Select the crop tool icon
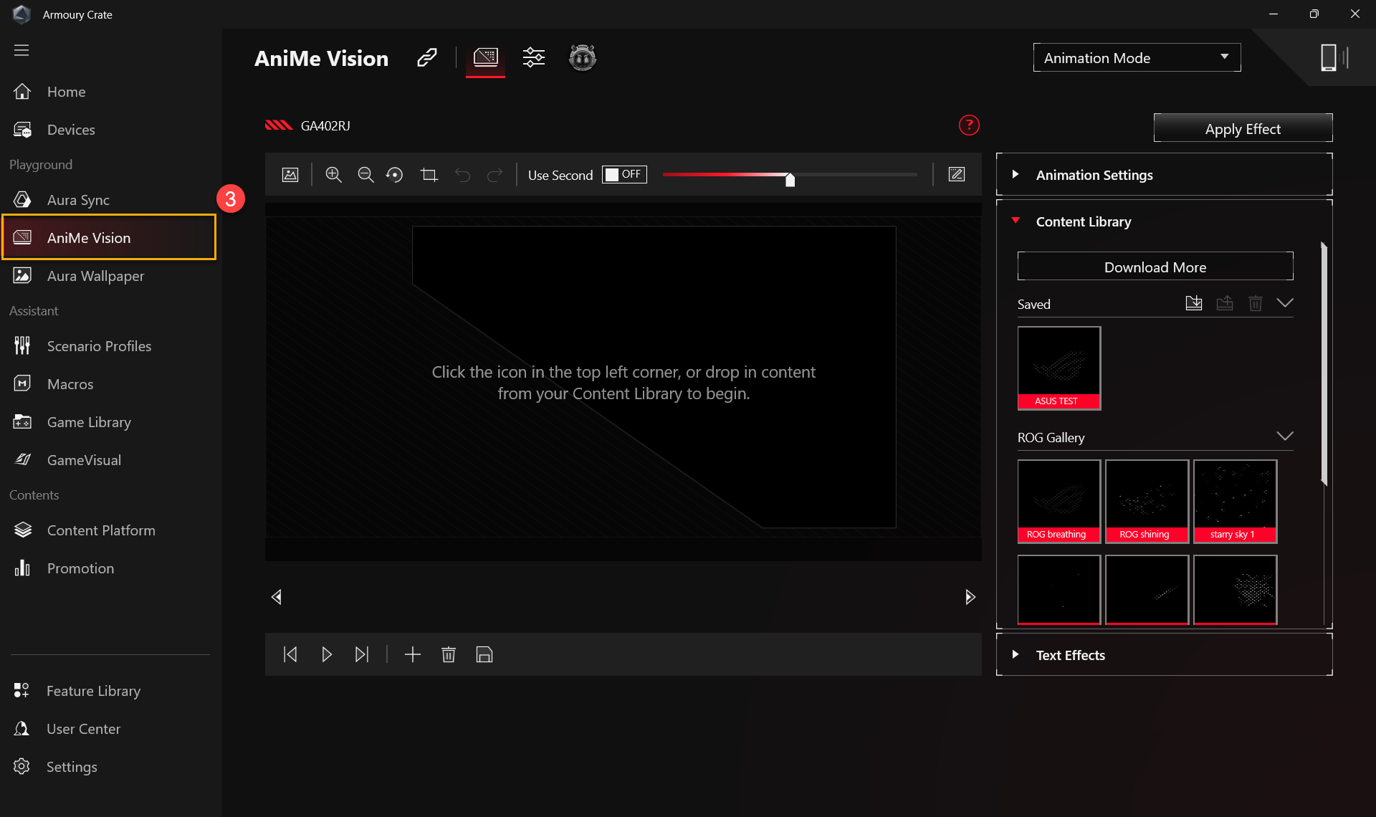Image resolution: width=1376 pixels, height=817 pixels. 429,175
